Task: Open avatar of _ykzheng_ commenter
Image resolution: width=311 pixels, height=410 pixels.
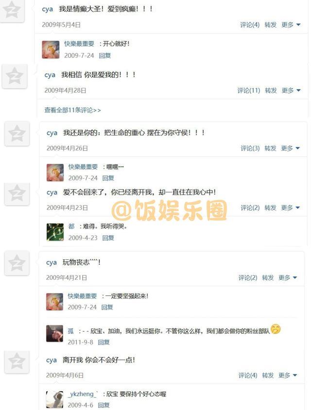Action: pyautogui.click(x=54, y=399)
